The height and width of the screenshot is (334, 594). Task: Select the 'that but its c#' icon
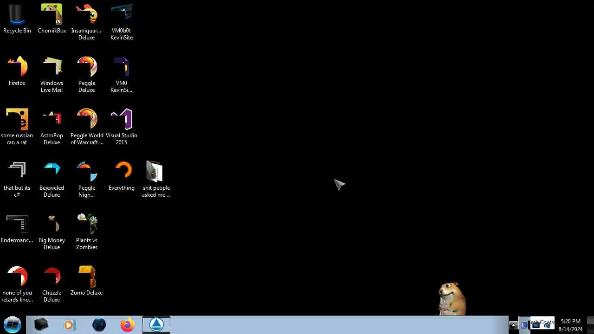point(17,180)
